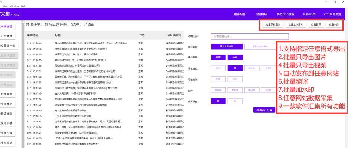Open 搜狗推送 in the left sidebar
348x148 pixels.
pos(7,104)
